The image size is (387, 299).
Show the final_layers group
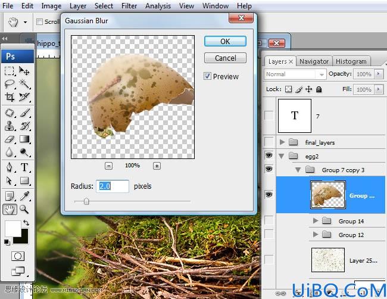[269, 142]
